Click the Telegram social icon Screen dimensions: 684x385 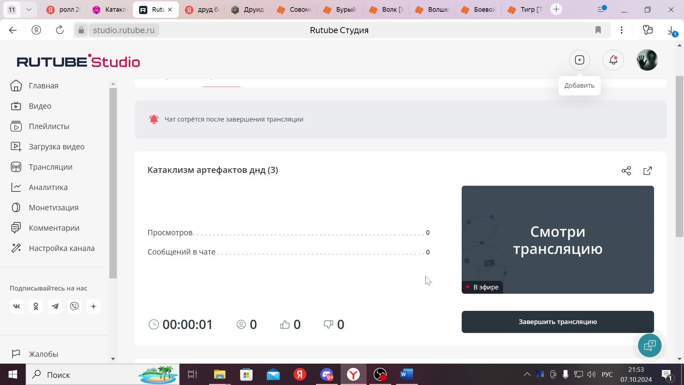(x=55, y=306)
